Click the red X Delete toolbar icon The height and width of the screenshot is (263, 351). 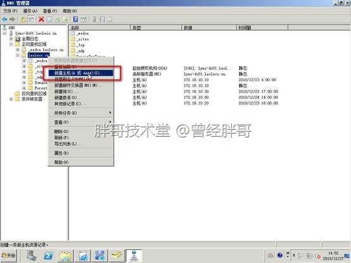point(41,20)
